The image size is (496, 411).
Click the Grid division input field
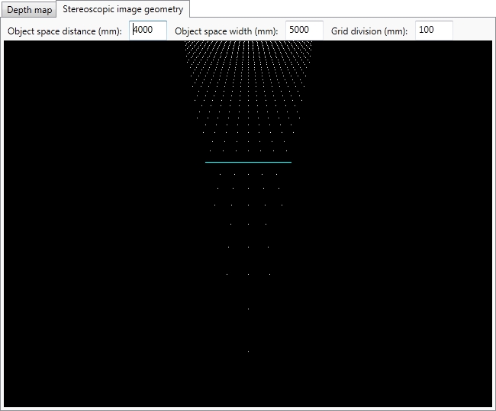[x=434, y=31]
